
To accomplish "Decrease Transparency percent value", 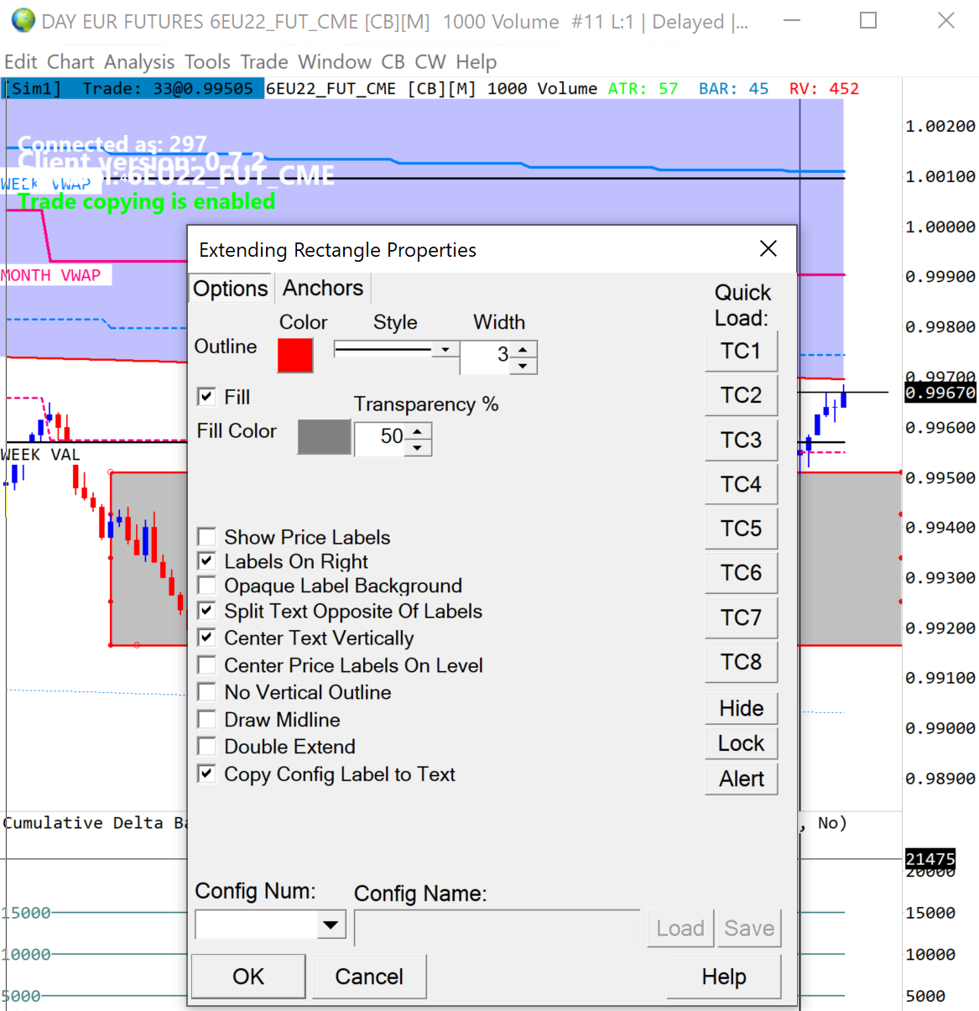I will (418, 447).
